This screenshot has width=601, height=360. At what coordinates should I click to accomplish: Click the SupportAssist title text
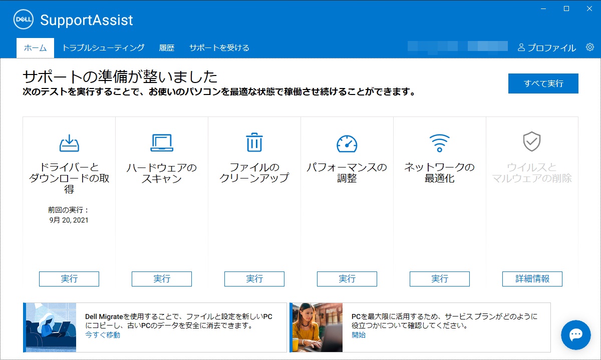[87, 20]
